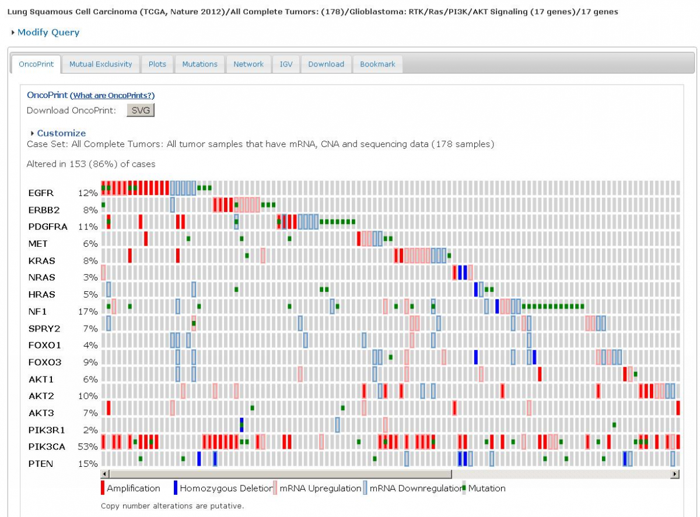This screenshot has width=700, height=517.
Task: Click the green Mutation legend marker
Action: 464,487
